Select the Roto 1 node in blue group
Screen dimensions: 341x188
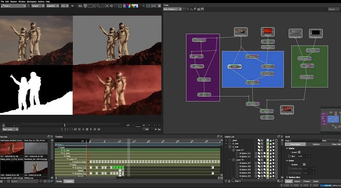tap(235, 67)
